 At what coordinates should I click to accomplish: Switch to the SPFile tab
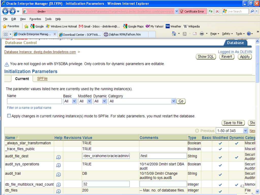[42, 79]
